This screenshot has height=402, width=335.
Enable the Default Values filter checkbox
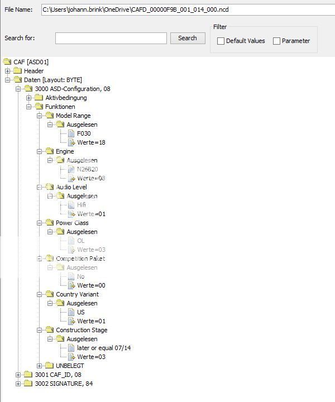point(221,41)
